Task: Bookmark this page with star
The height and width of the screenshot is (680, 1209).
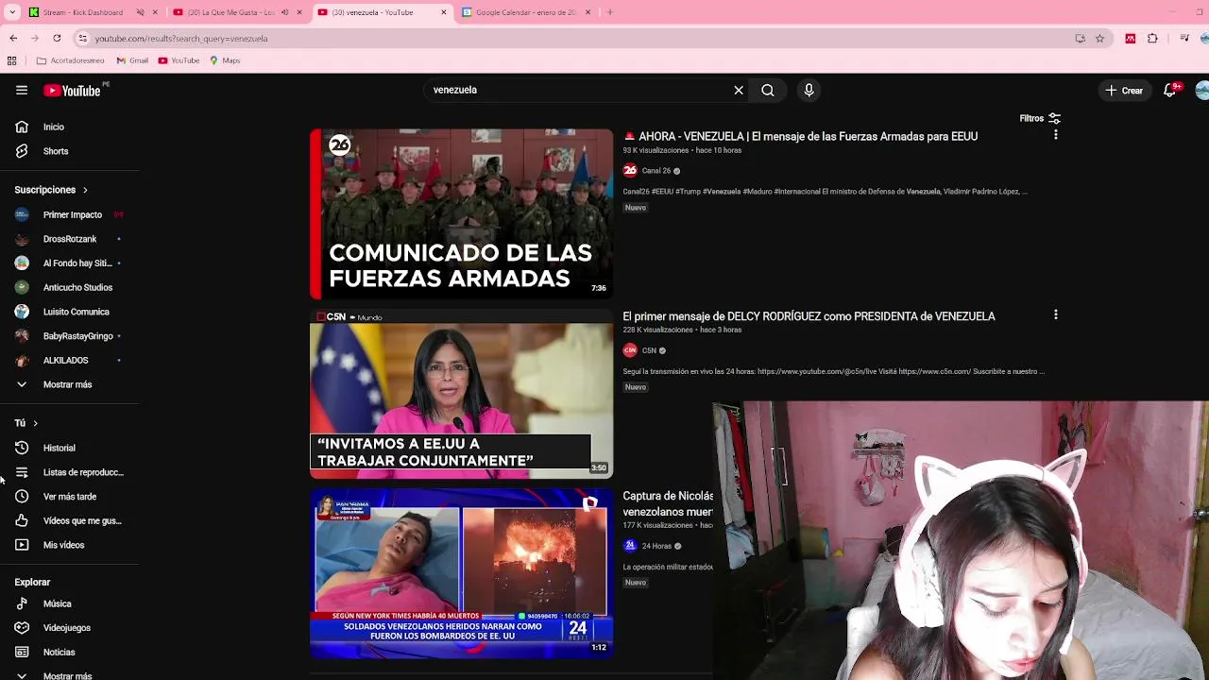Action: (1099, 38)
